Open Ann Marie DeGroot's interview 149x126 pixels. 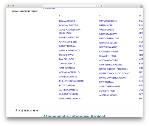[x=71, y=99]
